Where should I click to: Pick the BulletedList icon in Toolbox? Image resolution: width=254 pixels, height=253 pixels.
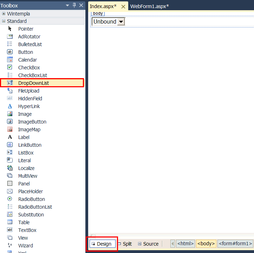click(x=10, y=44)
